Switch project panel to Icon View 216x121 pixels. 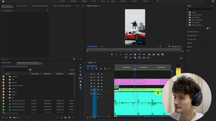[x=10, y=118]
